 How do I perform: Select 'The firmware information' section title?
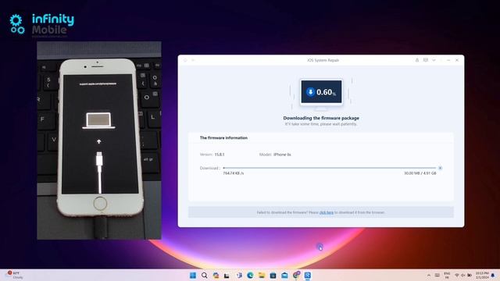click(x=223, y=138)
